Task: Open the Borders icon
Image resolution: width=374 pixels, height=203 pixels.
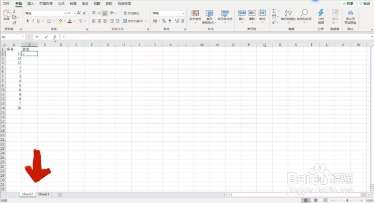Action: click(x=50, y=21)
